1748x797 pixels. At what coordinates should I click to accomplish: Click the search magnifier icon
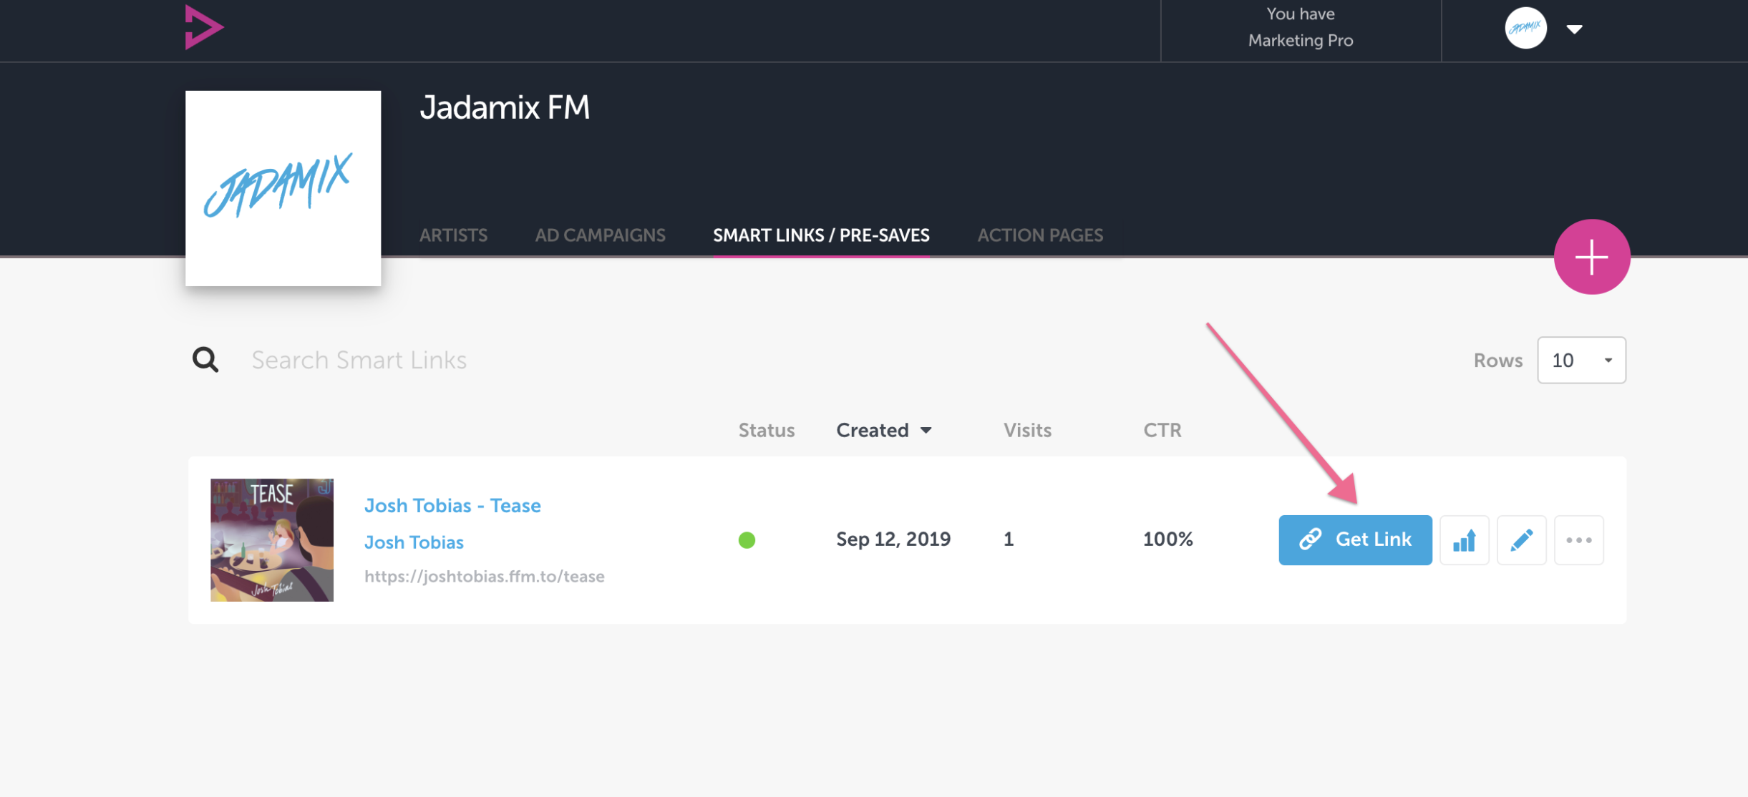205,359
